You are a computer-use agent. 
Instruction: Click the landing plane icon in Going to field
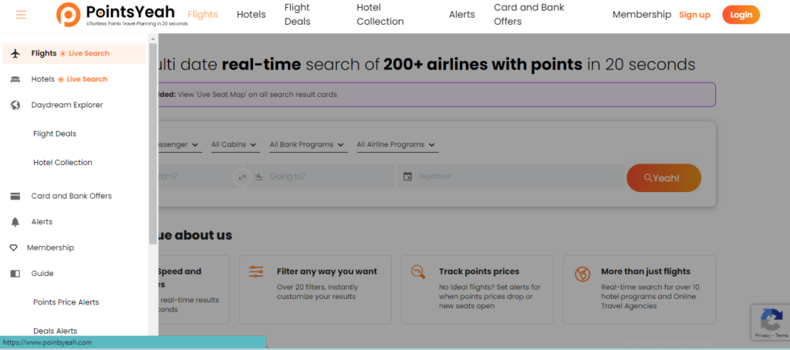tap(259, 177)
